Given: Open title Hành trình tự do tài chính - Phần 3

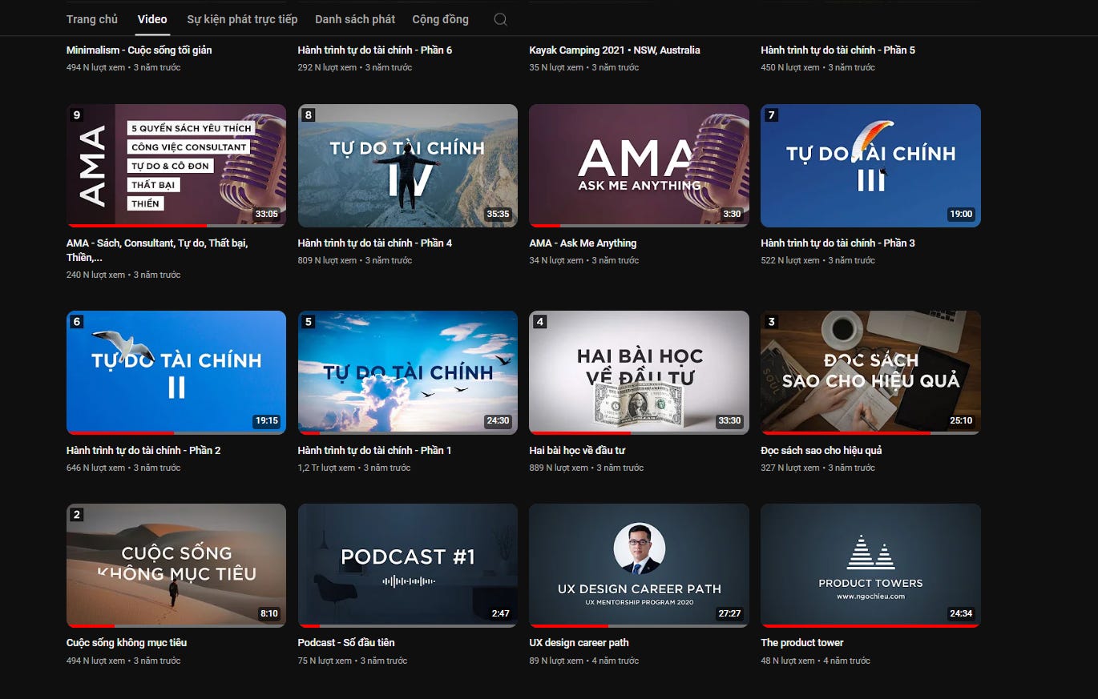Looking at the screenshot, I should point(838,243).
